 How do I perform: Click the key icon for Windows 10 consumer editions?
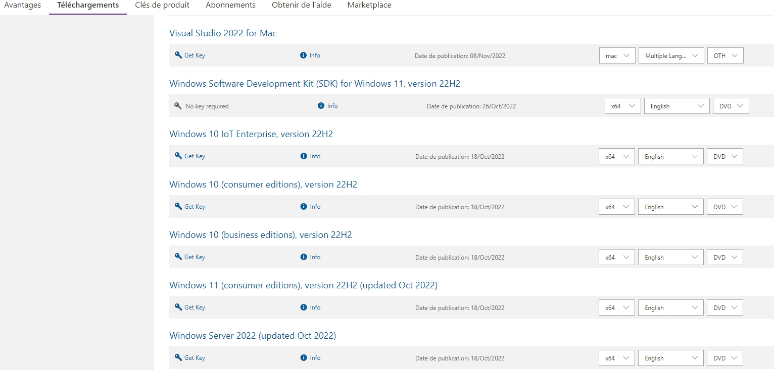coord(178,206)
